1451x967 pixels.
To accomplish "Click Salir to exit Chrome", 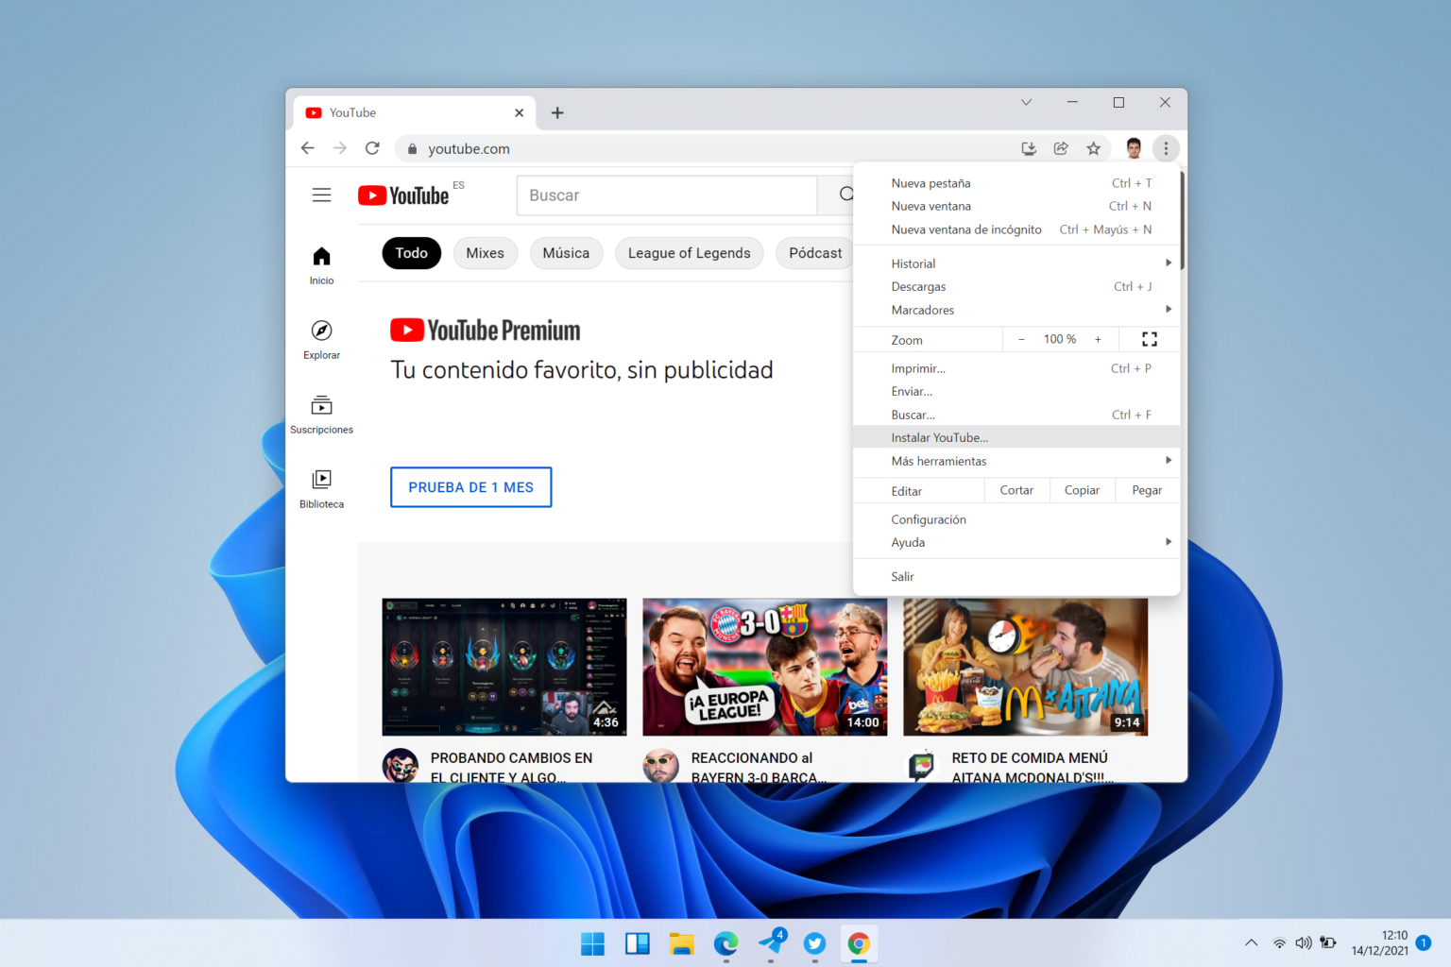I will tap(1016, 576).
